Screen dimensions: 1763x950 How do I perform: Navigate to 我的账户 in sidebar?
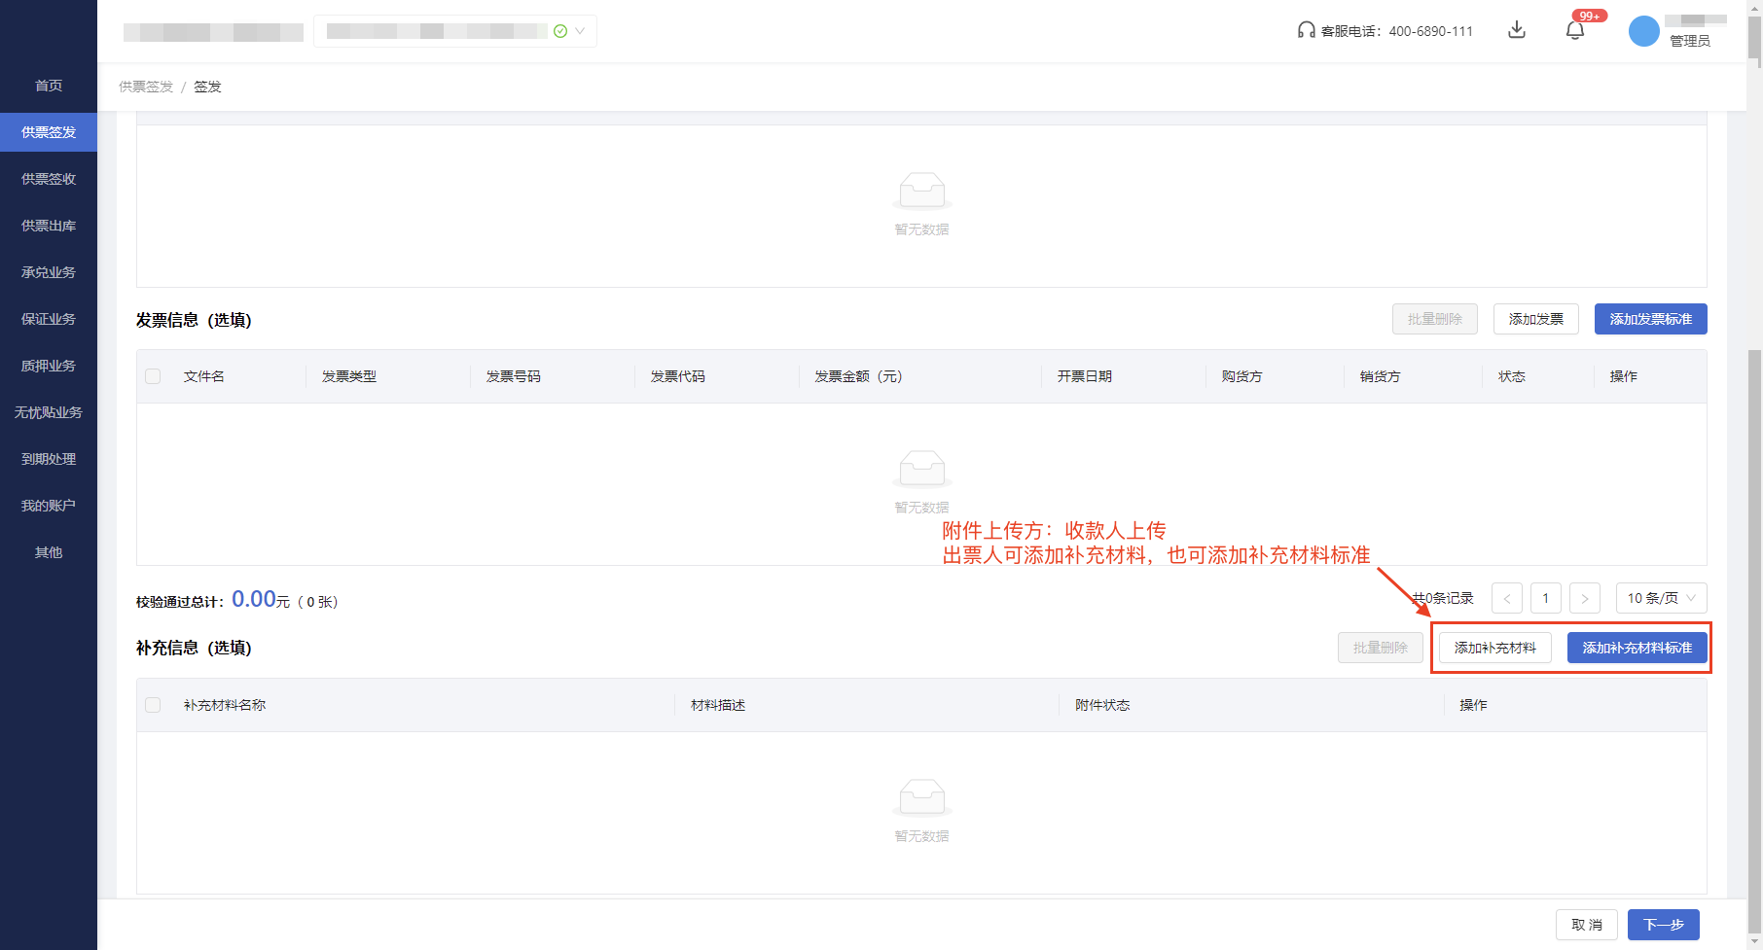click(49, 506)
